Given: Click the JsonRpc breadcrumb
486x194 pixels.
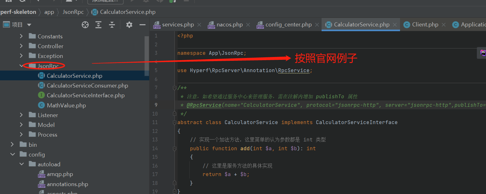Looking at the screenshot, I should click(73, 12).
